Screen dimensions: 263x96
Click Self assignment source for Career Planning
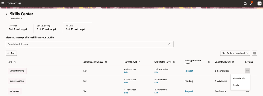(85, 71)
